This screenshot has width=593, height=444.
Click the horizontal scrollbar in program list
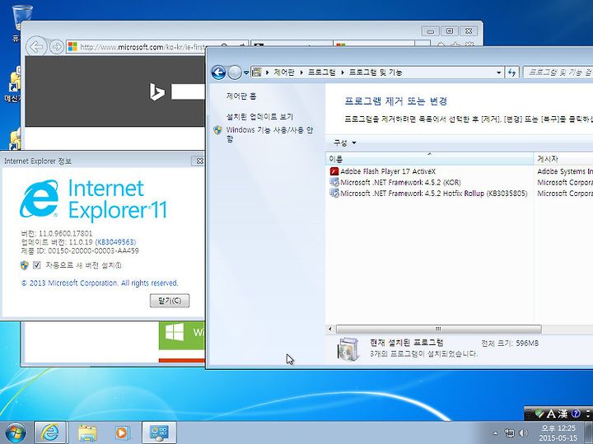point(438,329)
